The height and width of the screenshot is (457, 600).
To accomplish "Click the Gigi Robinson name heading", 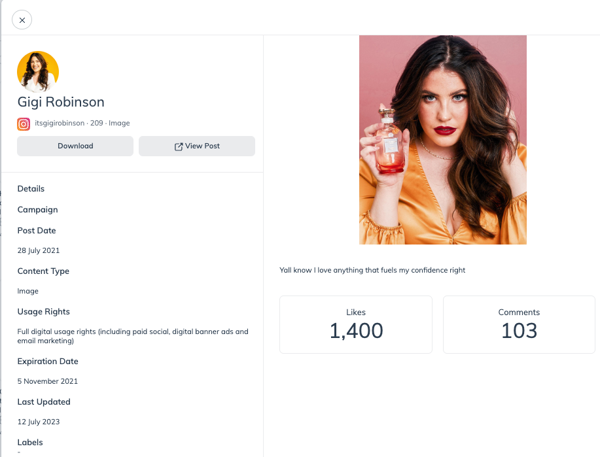I will (x=61, y=102).
